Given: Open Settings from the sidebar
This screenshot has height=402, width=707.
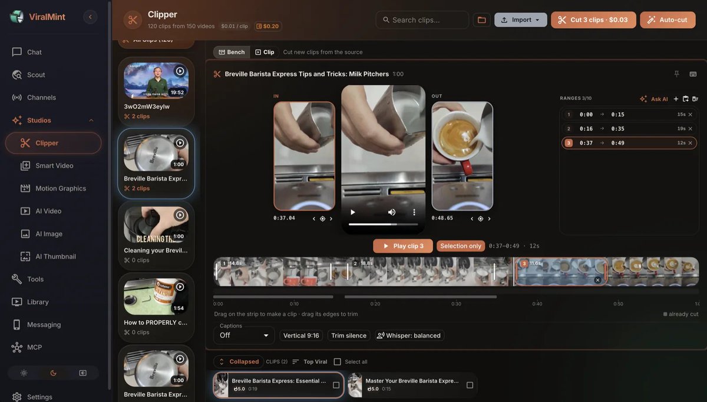Looking at the screenshot, I should point(53,397).
